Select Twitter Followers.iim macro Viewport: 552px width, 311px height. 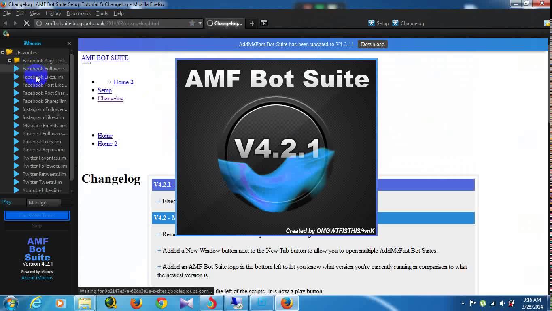click(45, 166)
